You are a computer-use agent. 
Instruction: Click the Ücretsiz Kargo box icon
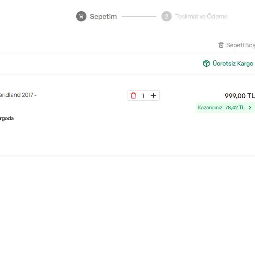207,63
